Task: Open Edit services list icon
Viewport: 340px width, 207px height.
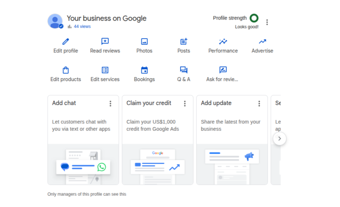Action: pos(105,70)
